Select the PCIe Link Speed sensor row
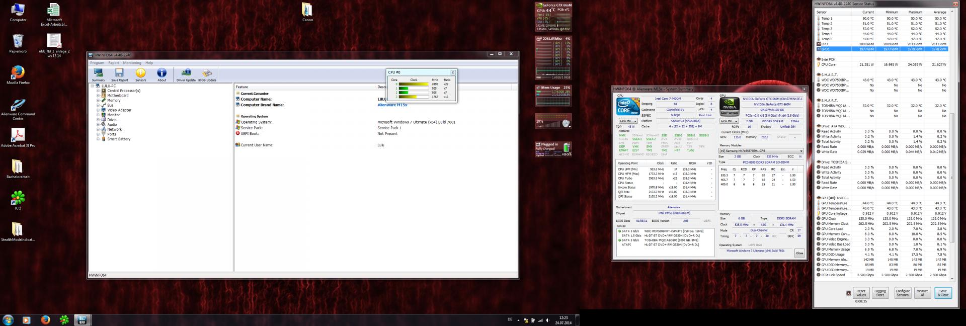 [x=881, y=275]
